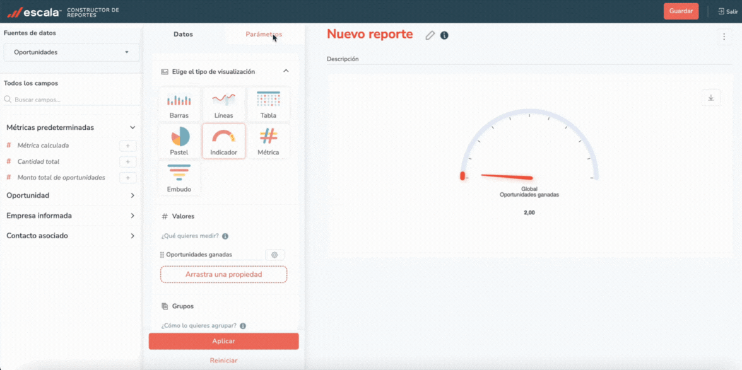Add Monto total de oportunidades field
742x370 pixels.
(x=127, y=178)
